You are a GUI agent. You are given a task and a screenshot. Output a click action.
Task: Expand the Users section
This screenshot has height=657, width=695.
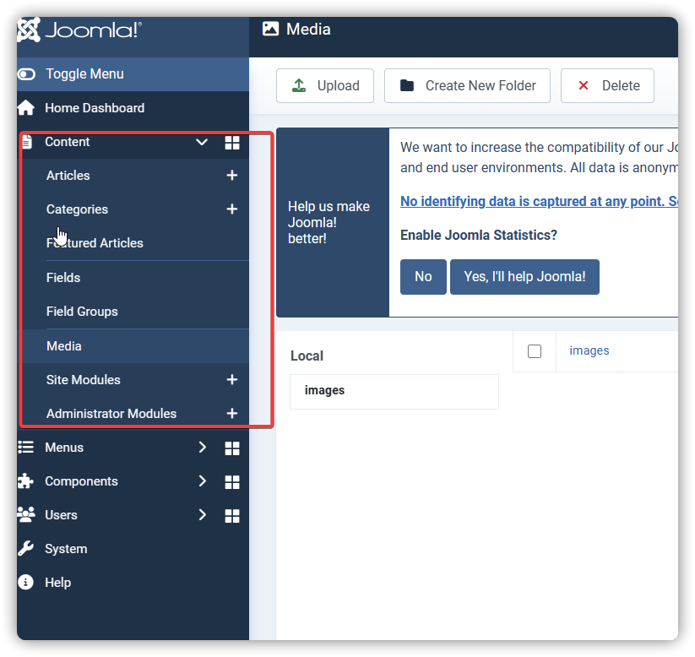(x=202, y=515)
